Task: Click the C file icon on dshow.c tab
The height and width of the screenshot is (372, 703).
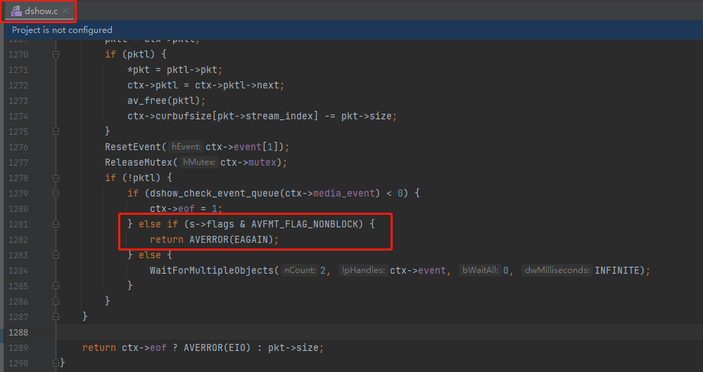Action: pyautogui.click(x=15, y=11)
